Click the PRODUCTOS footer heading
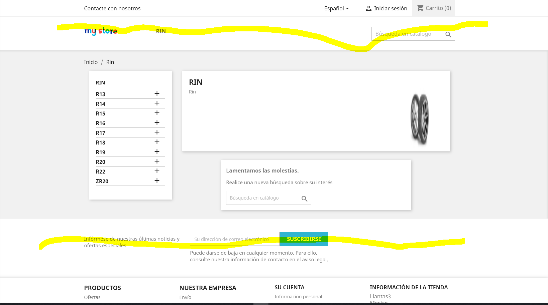This screenshot has width=548, height=305. click(x=103, y=288)
